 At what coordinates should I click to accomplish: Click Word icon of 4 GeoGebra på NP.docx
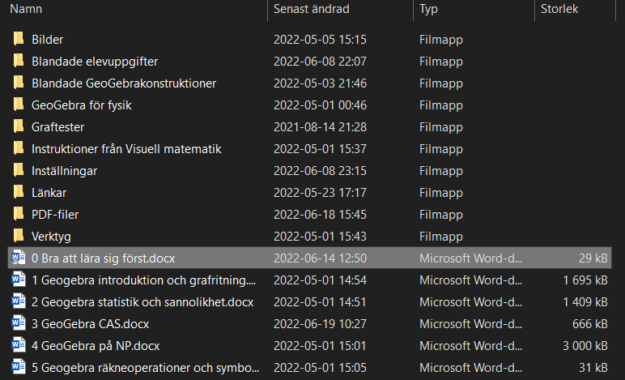tap(19, 345)
